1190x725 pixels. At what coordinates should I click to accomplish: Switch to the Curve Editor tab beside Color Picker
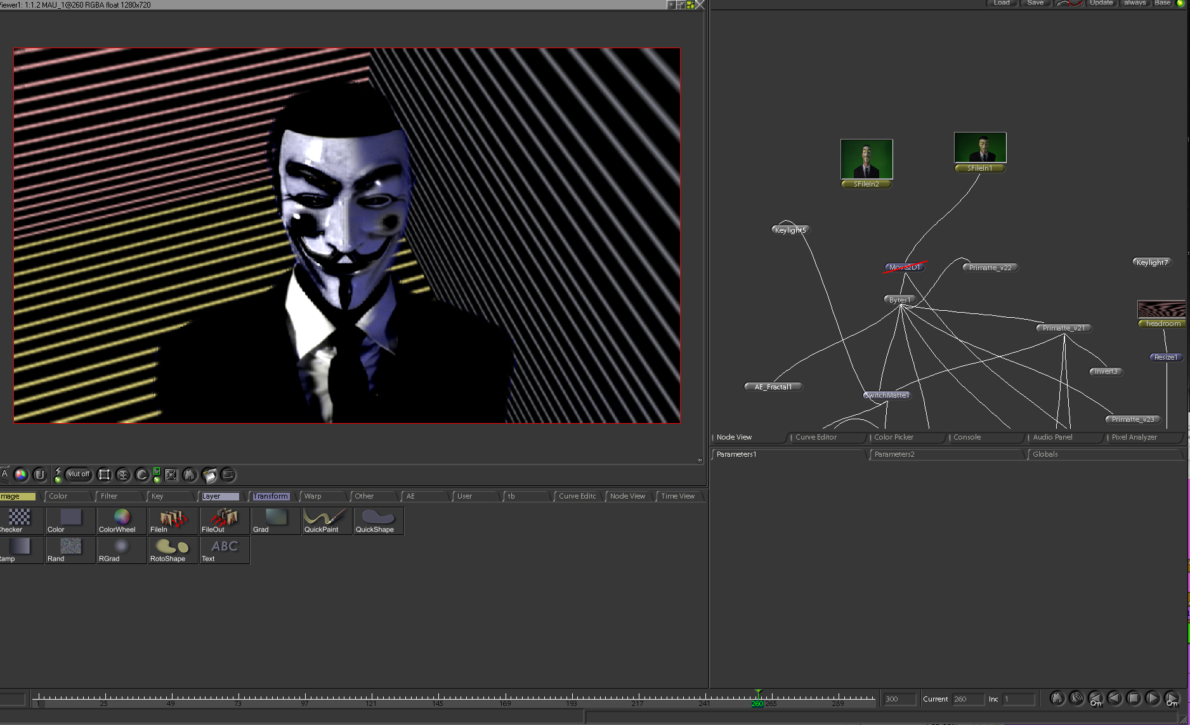point(827,437)
